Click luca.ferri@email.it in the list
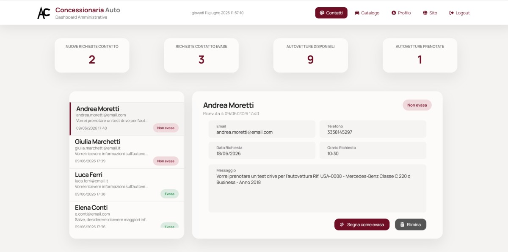This screenshot has height=252, width=508. click(x=92, y=181)
